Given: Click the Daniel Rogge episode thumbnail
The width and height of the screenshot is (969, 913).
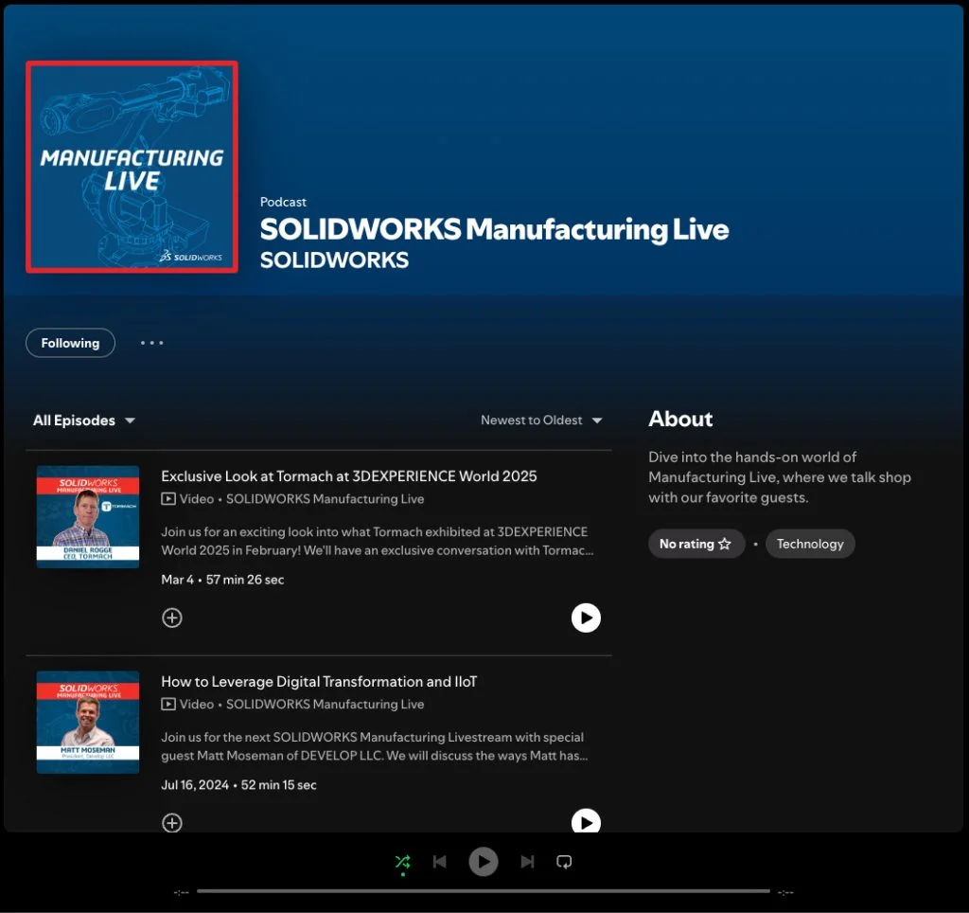Looking at the screenshot, I should tap(88, 516).
